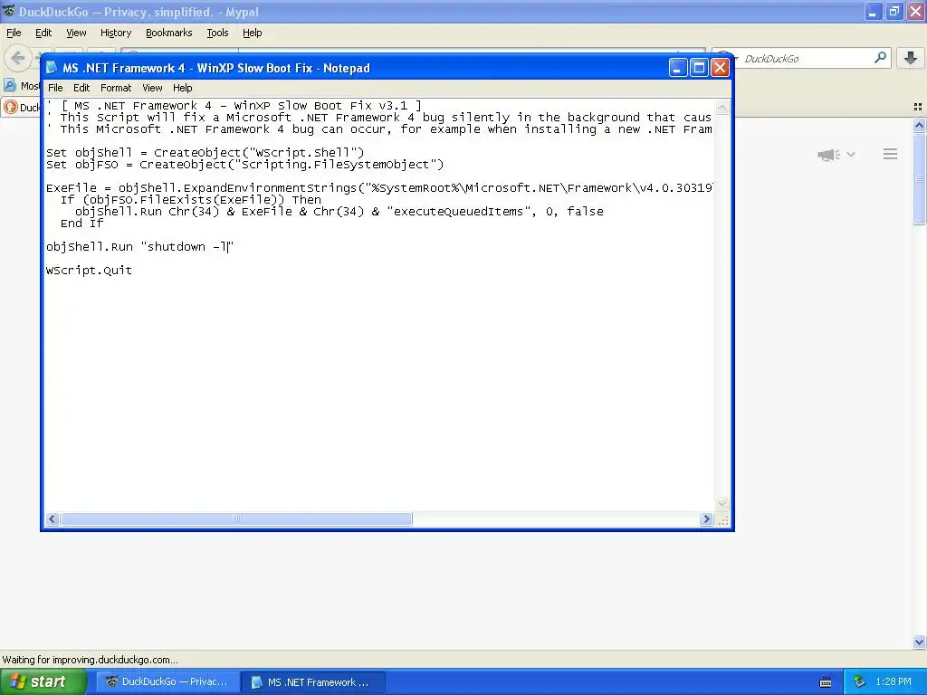927x695 pixels.
Task: Switch to DuckDuckGo taskbar button
Action: pyautogui.click(x=167, y=682)
